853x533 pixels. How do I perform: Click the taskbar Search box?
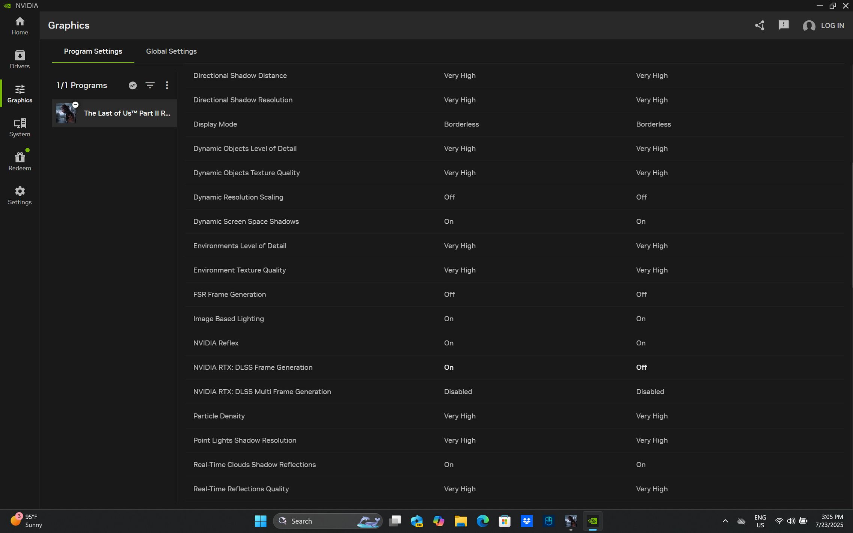[328, 521]
